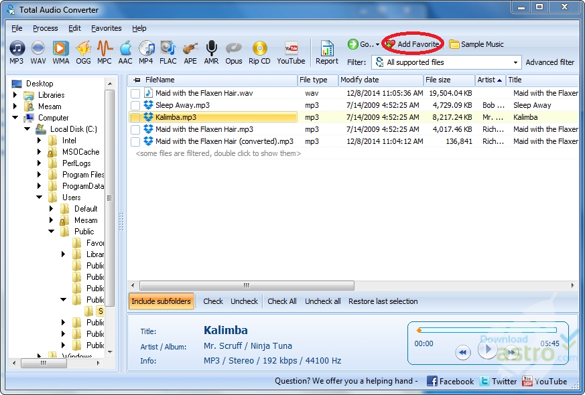The image size is (585, 395).
Task: Open the File menu
Action: point(17,28)
